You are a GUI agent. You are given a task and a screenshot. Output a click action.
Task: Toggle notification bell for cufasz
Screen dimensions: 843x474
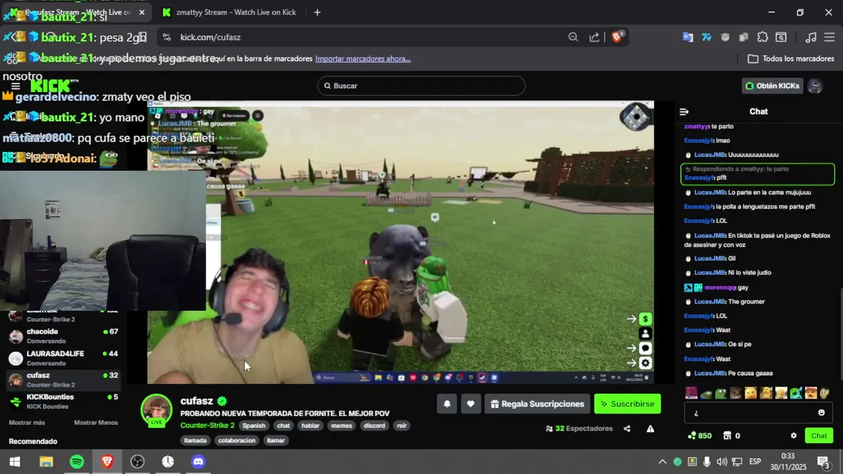point(447,404)
